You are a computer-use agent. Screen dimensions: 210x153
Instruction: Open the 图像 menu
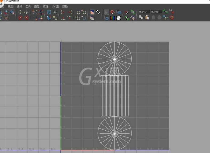(37, 6)
